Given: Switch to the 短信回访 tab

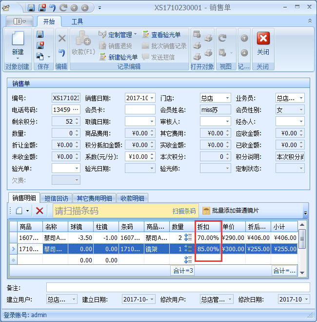Looking at the screenshot, I should click(x=56, y=198).
